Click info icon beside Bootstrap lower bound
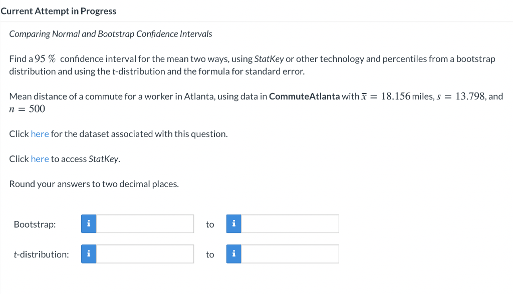 (x=89, y=224)
